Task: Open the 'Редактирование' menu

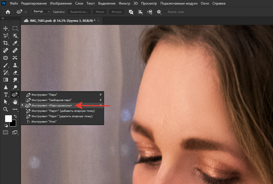Action: coord(34,3)
